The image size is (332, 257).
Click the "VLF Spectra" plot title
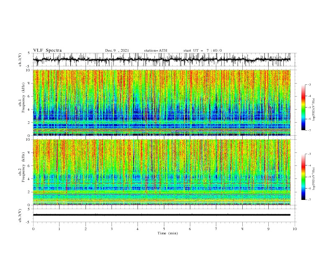coord(47,50)
